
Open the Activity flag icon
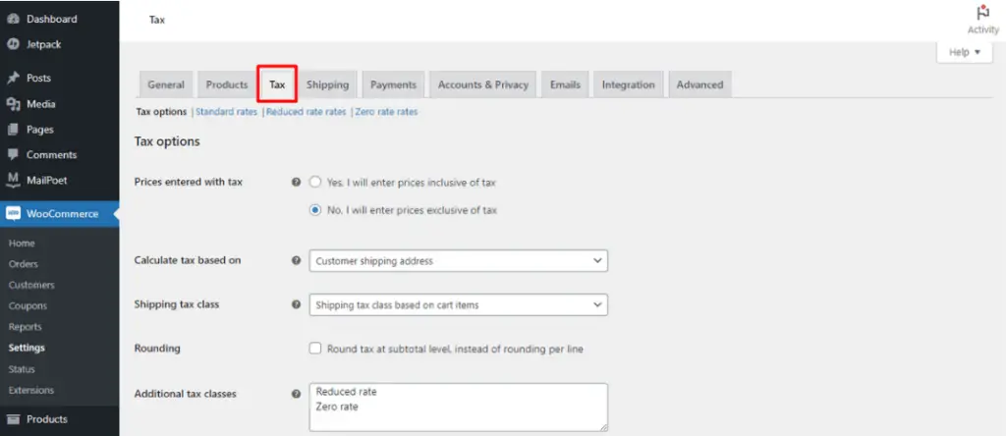tap(982, 14)
